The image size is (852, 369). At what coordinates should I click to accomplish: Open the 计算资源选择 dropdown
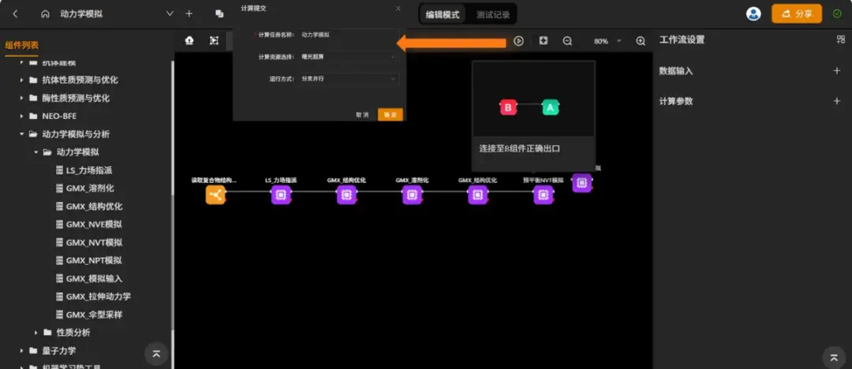(349, 57)
